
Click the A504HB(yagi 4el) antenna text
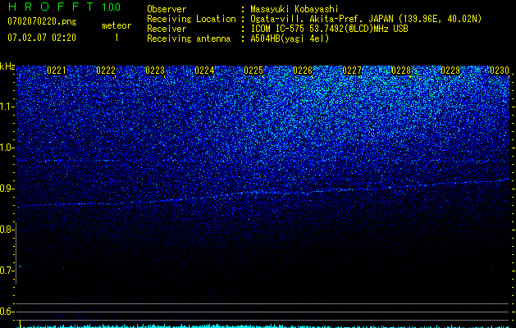[x=290, y=39]
